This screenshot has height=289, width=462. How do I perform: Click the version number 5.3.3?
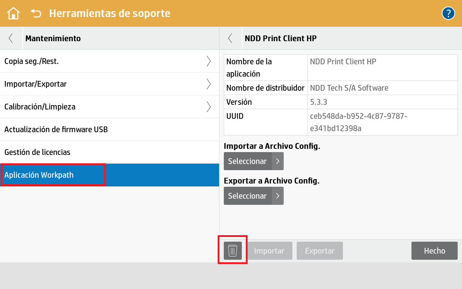319,102
